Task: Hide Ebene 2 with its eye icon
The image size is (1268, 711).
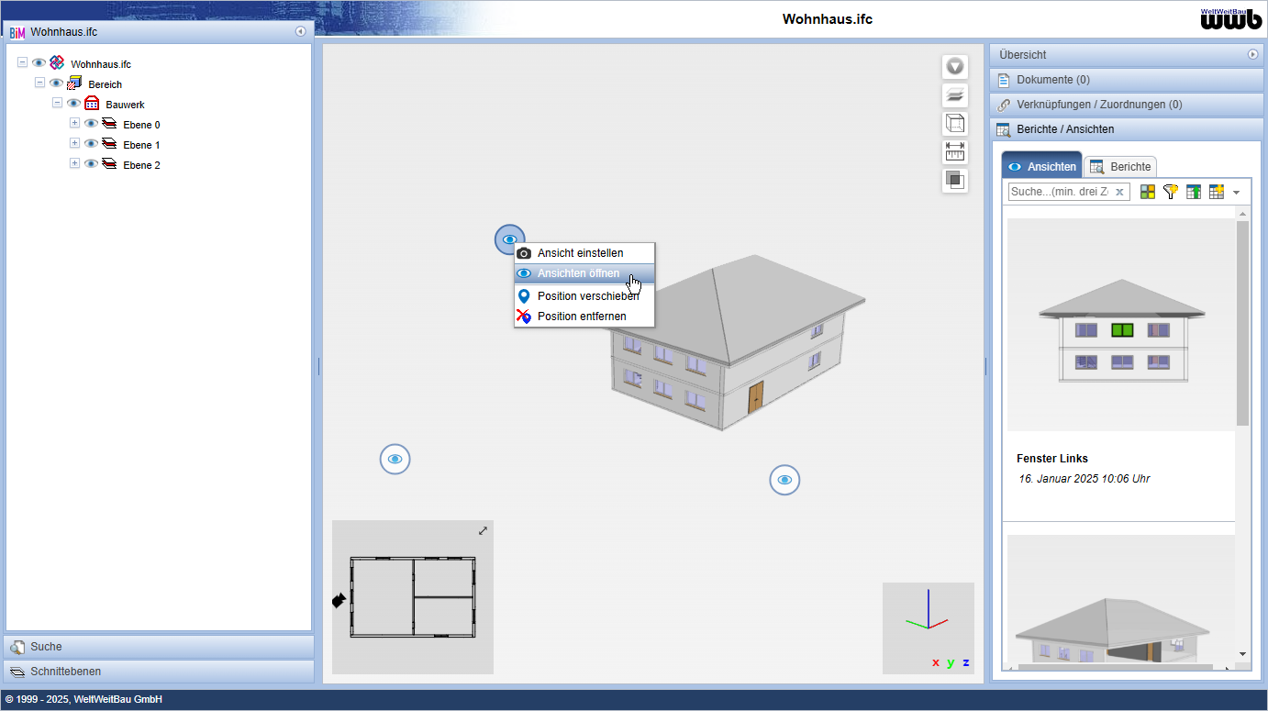Action: pyautogui.click(x=91, y=164)
